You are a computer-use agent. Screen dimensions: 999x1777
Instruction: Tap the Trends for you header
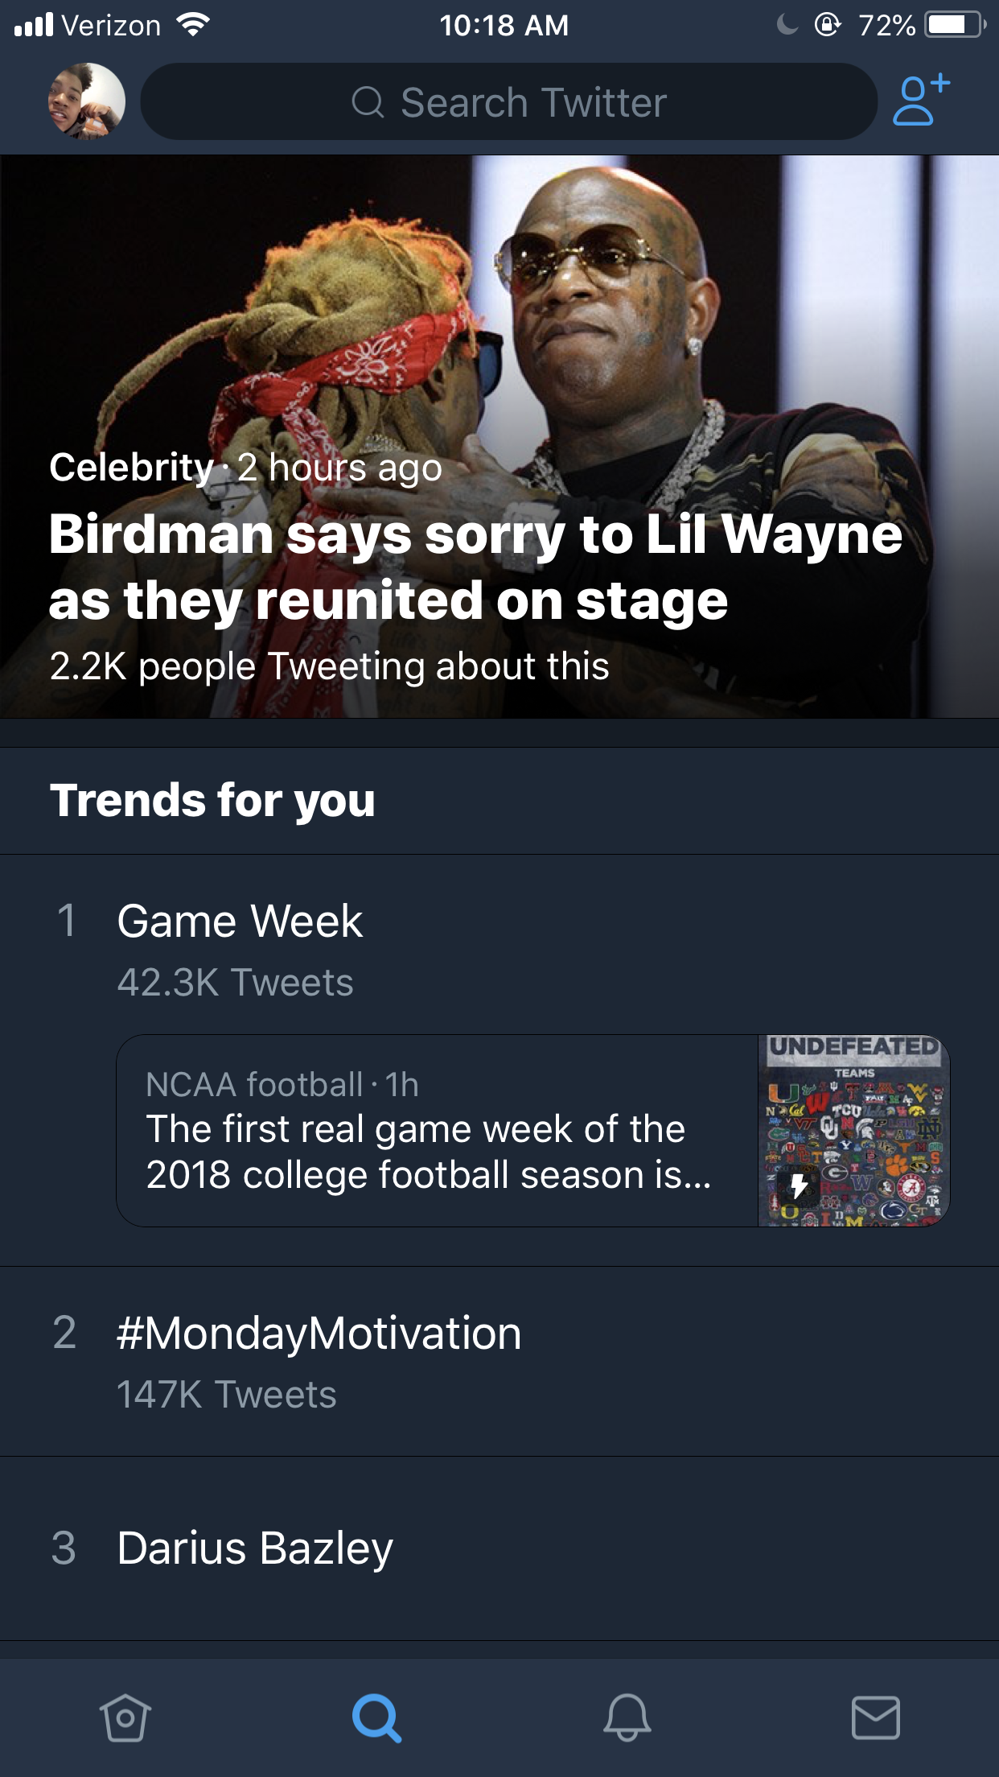pos(212,801)
